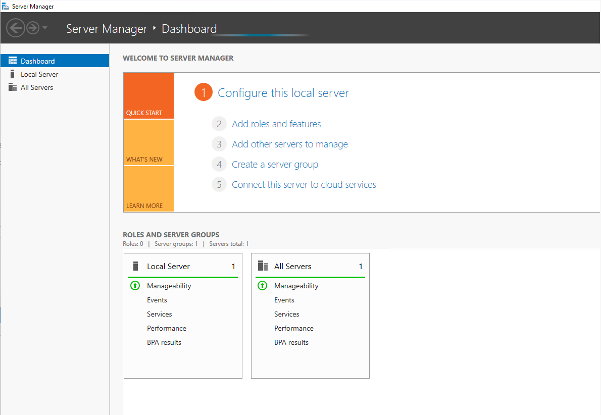Image resolution: width=601 pixels, height=415 pixels.
Task: Click the forward navigation arrow
Action: coord(33,28)
